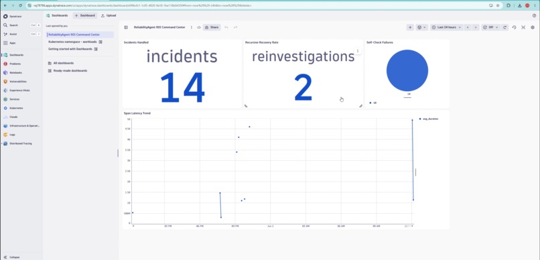This screenshot has width=540, height=260.
Task: Open Recursive Recovery Rate tile options menu
Action: pos(358,51)
